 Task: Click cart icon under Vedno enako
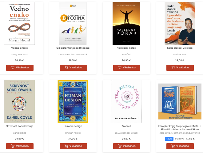coord(13,67)
